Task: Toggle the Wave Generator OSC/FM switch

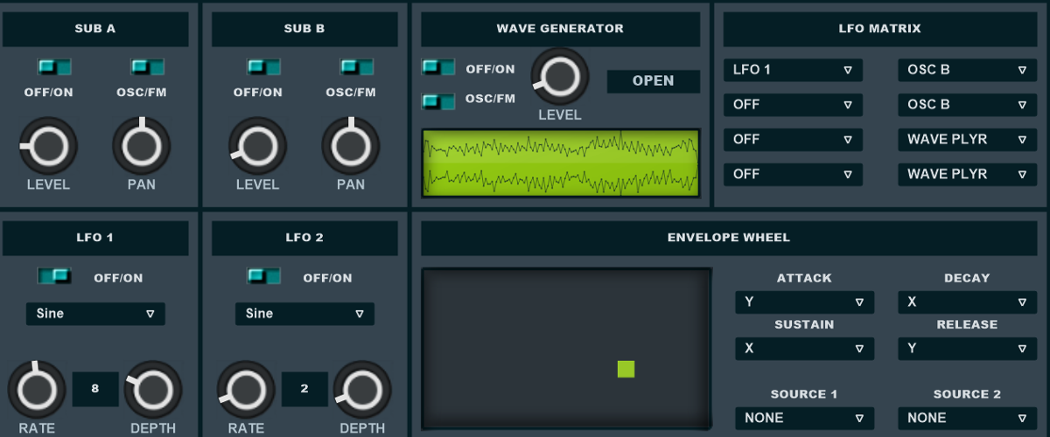Action: click(438, 101)
